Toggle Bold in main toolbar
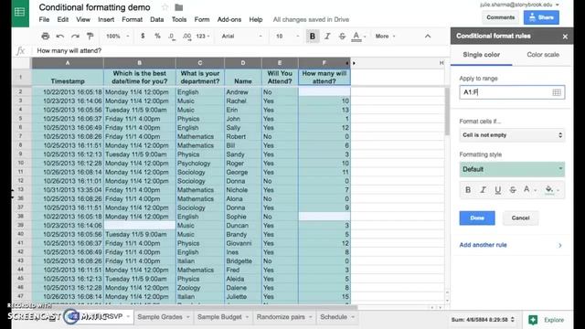This screenshot has width=585, height=329. click(x=313, y=37)
